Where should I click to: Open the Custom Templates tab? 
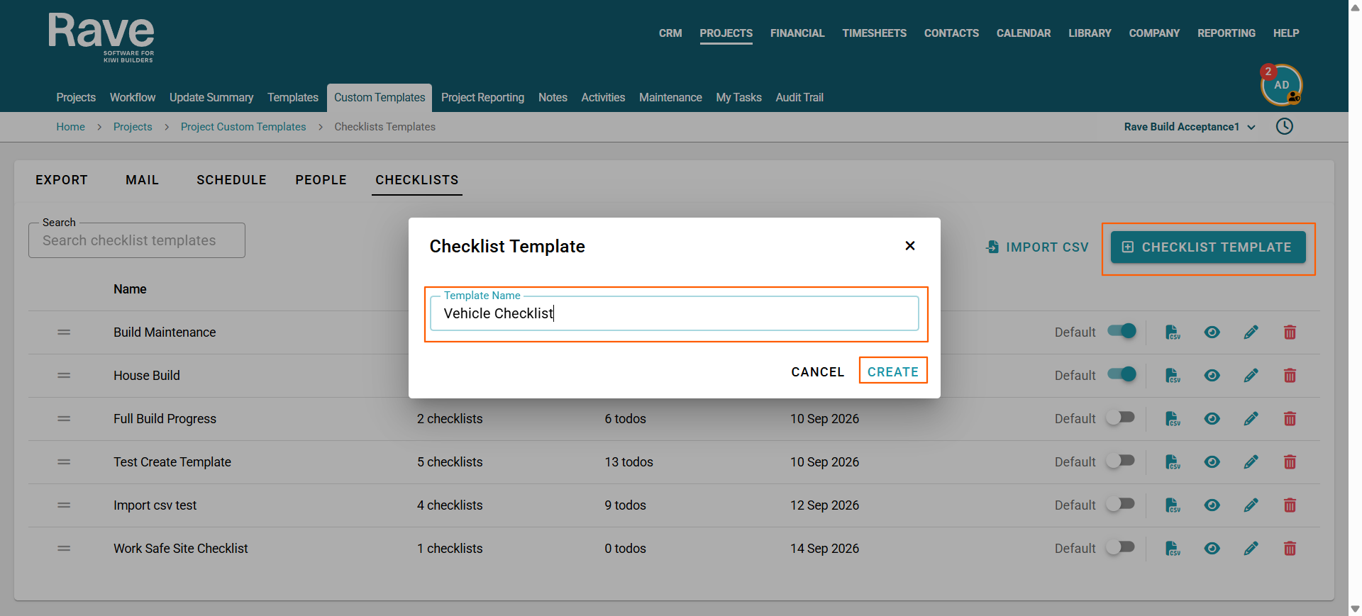coord(380,98)
